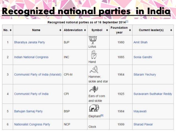Open the Indian National Congress link
Screen dimensions: 176x132
[x=31, y=57]
